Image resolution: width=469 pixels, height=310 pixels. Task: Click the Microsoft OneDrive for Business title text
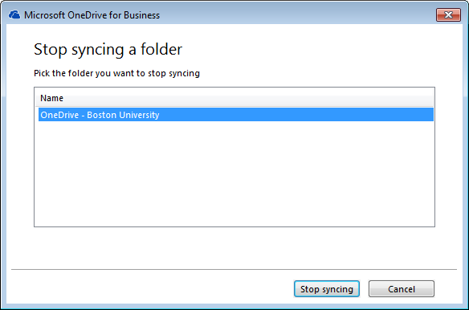(x=92, y=15)
